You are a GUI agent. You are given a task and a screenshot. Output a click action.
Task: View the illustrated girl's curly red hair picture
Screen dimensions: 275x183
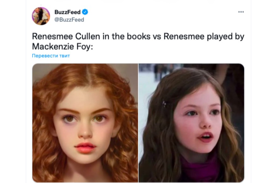[85, 123]
